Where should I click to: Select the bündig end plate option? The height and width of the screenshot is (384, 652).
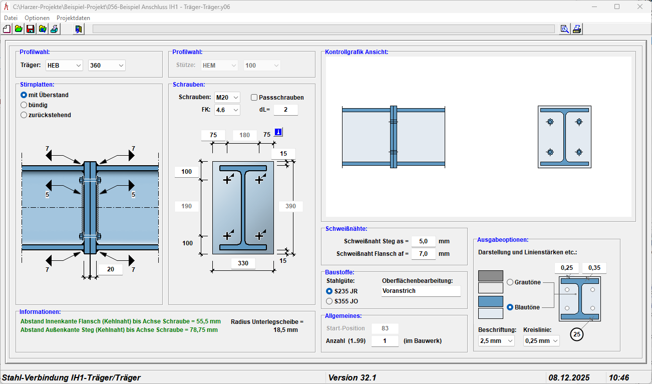(x=24, y=105)
